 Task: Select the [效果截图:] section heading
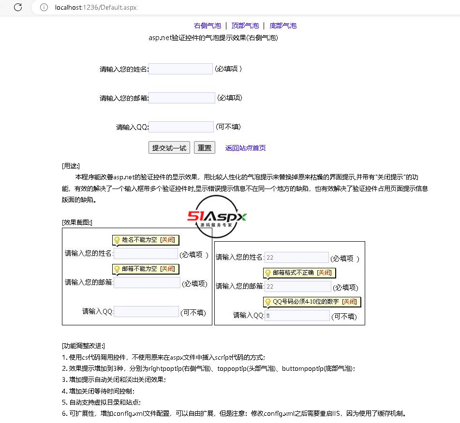click(x=77, y=222)
